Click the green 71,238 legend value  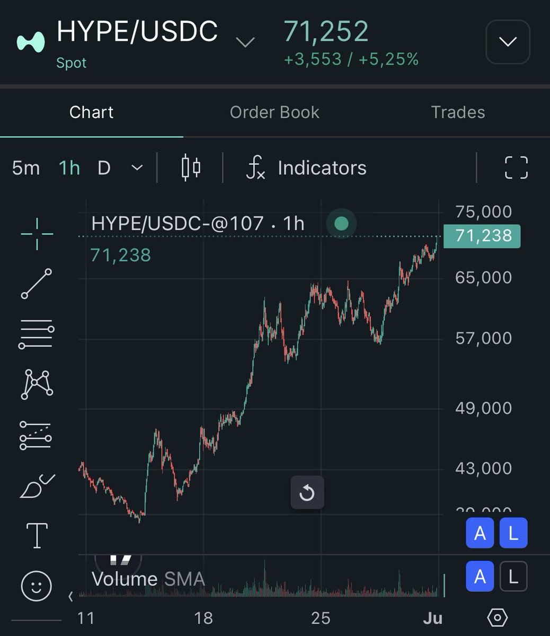121,255
